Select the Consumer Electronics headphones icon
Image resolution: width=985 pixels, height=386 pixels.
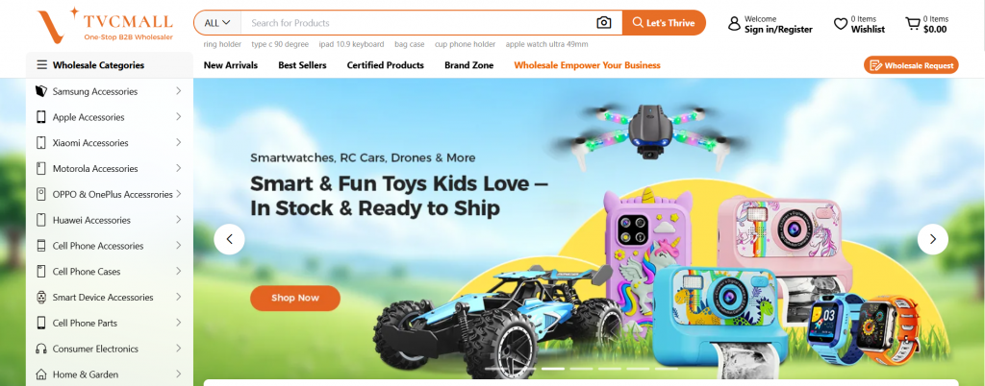tap(40, 349)
